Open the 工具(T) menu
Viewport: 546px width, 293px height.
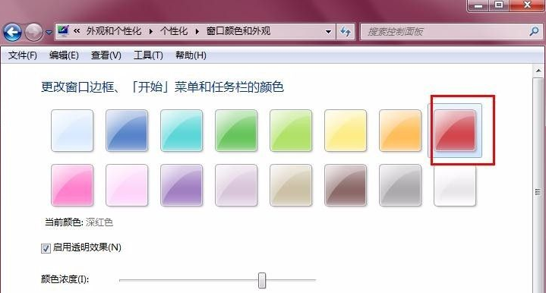point(148,55)
